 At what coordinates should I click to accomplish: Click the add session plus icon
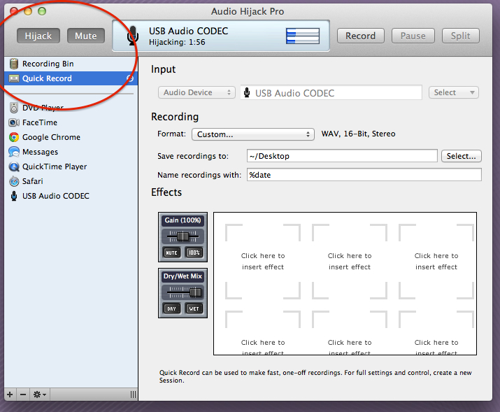pos(10,395)
